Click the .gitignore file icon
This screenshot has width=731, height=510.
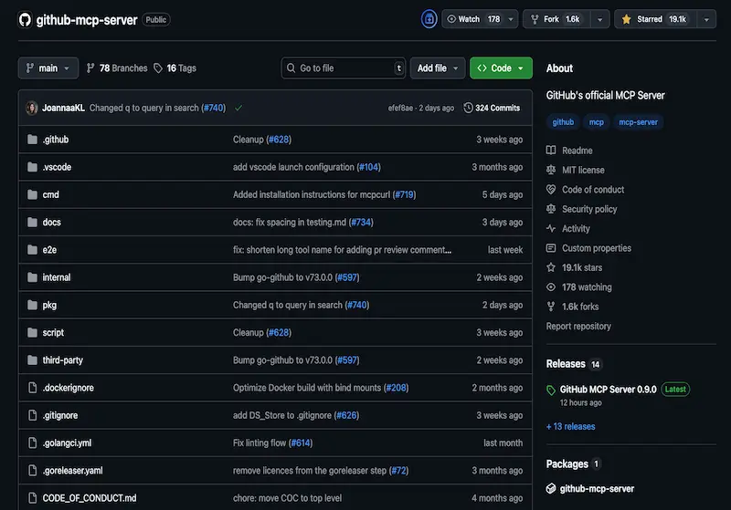(32, 415)
